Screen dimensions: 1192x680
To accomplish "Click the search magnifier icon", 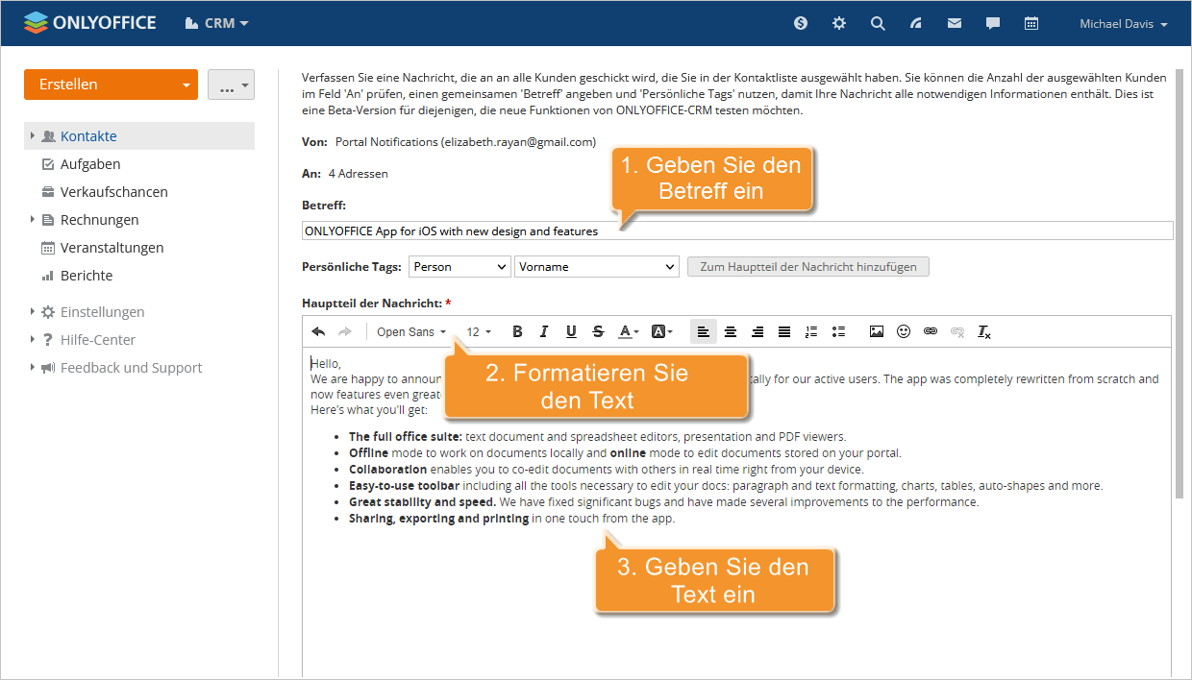I will (x=878, y=23).
